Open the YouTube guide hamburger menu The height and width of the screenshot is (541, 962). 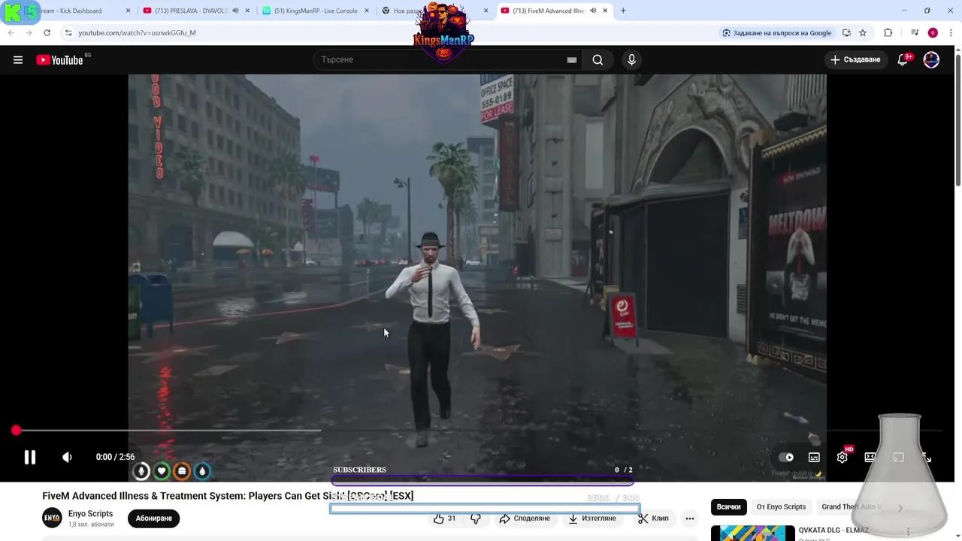pos(18,60)
